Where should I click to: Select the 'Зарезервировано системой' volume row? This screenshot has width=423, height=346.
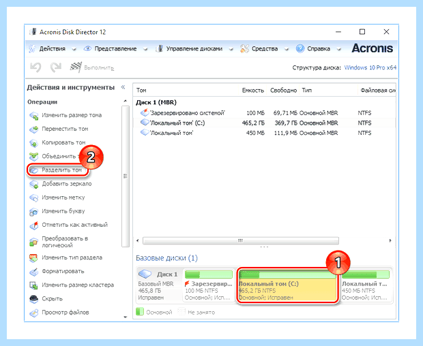(265, 113)
